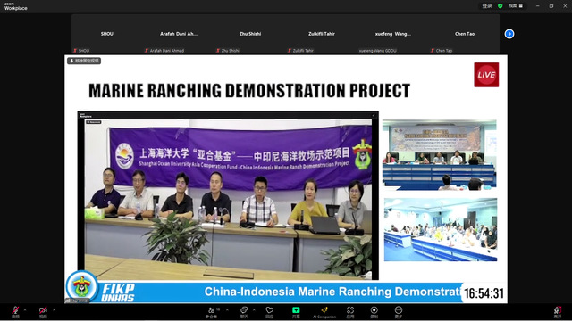Select Zulkifli Tahir participant tile
Viewport: 572px width, 321px height.
click(322, 34)
